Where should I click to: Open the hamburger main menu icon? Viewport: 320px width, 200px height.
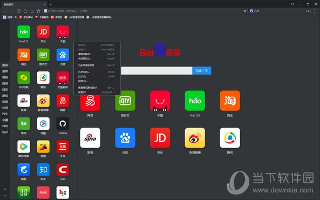tap(315, 11)
